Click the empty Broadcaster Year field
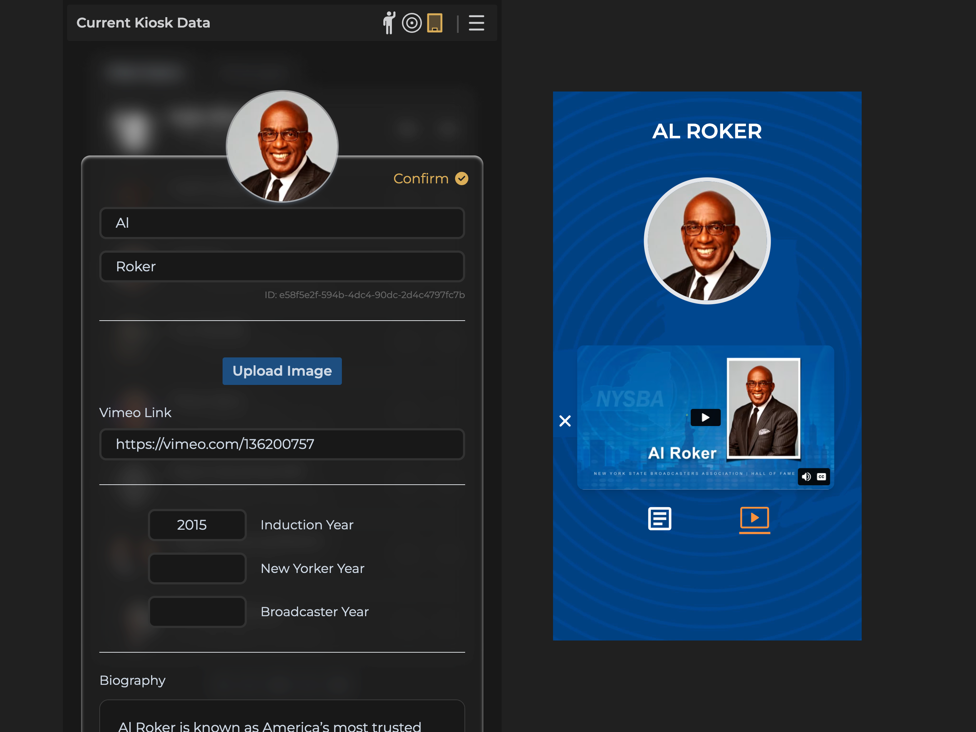 197,612
